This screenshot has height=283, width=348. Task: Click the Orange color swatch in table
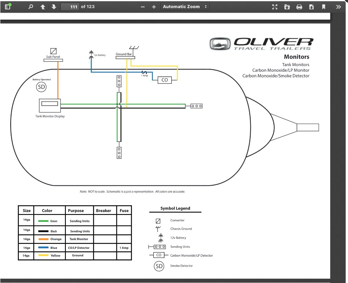click(x=43, y=239)
